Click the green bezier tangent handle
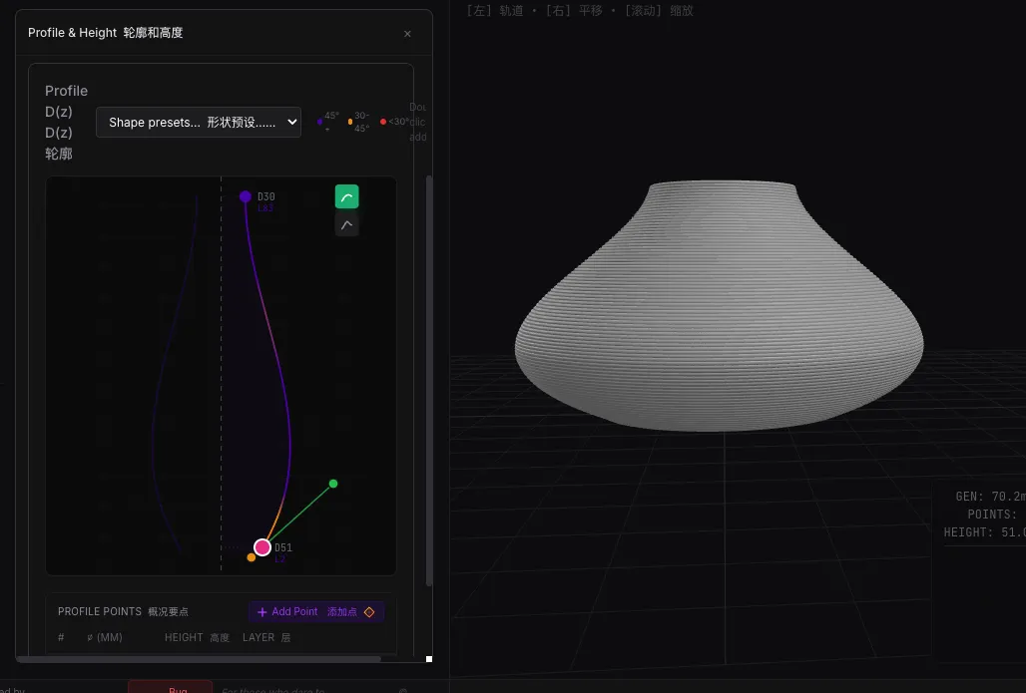The image size is (1026, 693). 333,484
